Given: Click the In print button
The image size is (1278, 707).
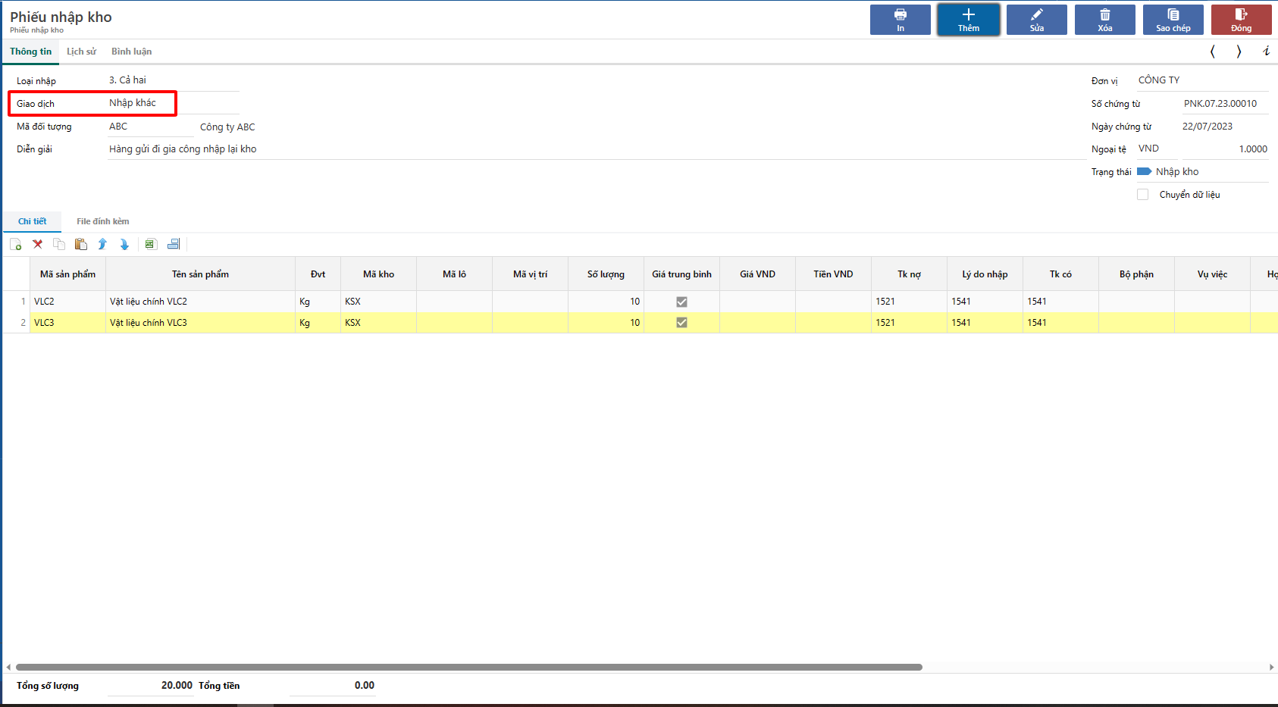Looking at the screenshot, I should [x=900, y=20].
